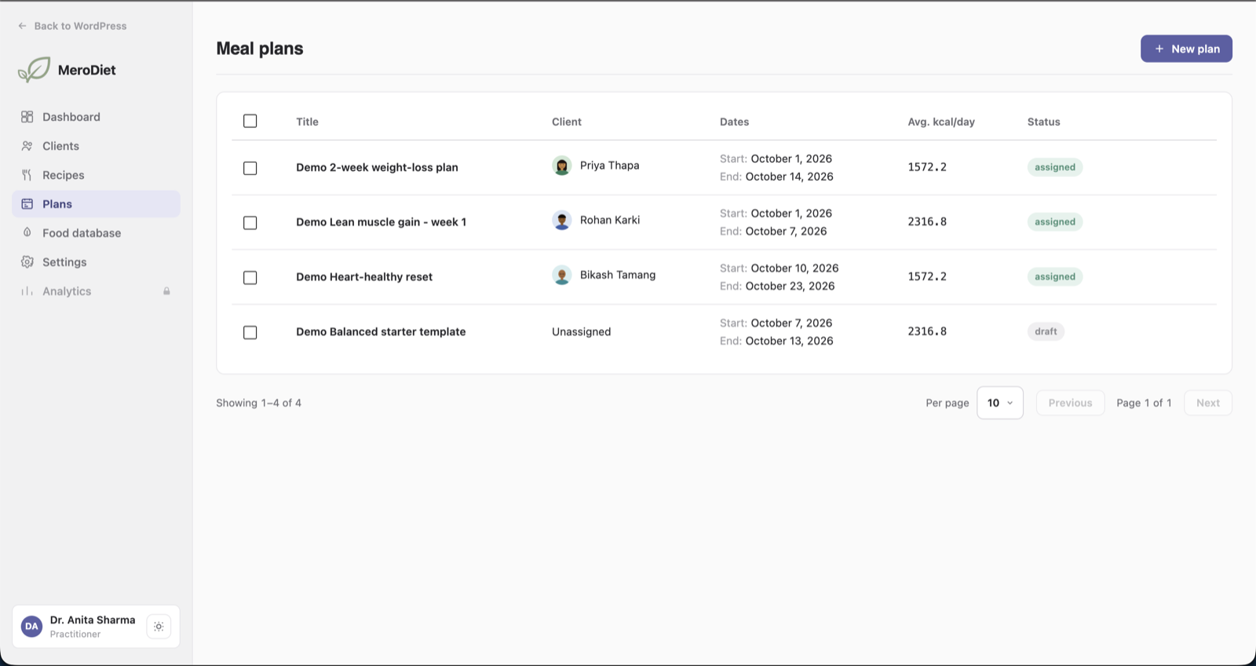Click the Recipes utensils icon
1256x666 pixels.
click(x=27, y=175)
